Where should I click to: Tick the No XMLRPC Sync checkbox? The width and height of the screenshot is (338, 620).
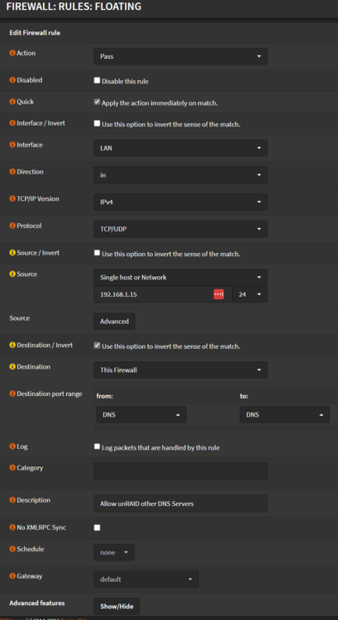tap(97, 528)
